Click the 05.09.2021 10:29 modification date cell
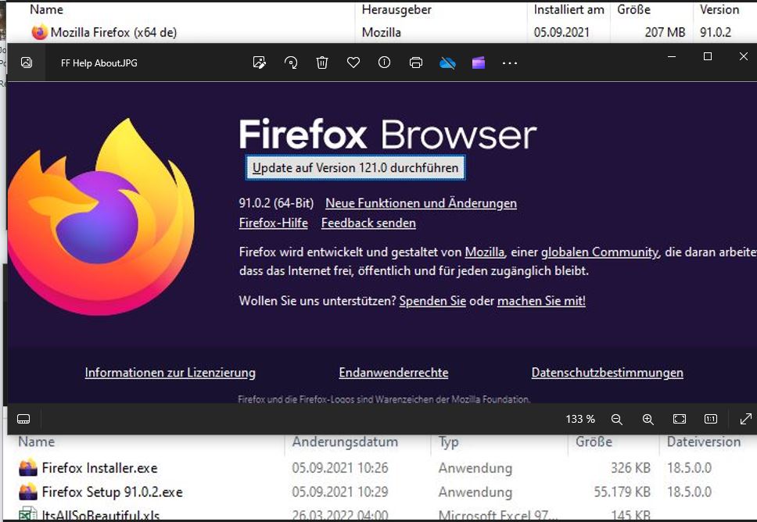Image resolution: width=757 pixels, height=522 pixels. click(x=340, y=492)
